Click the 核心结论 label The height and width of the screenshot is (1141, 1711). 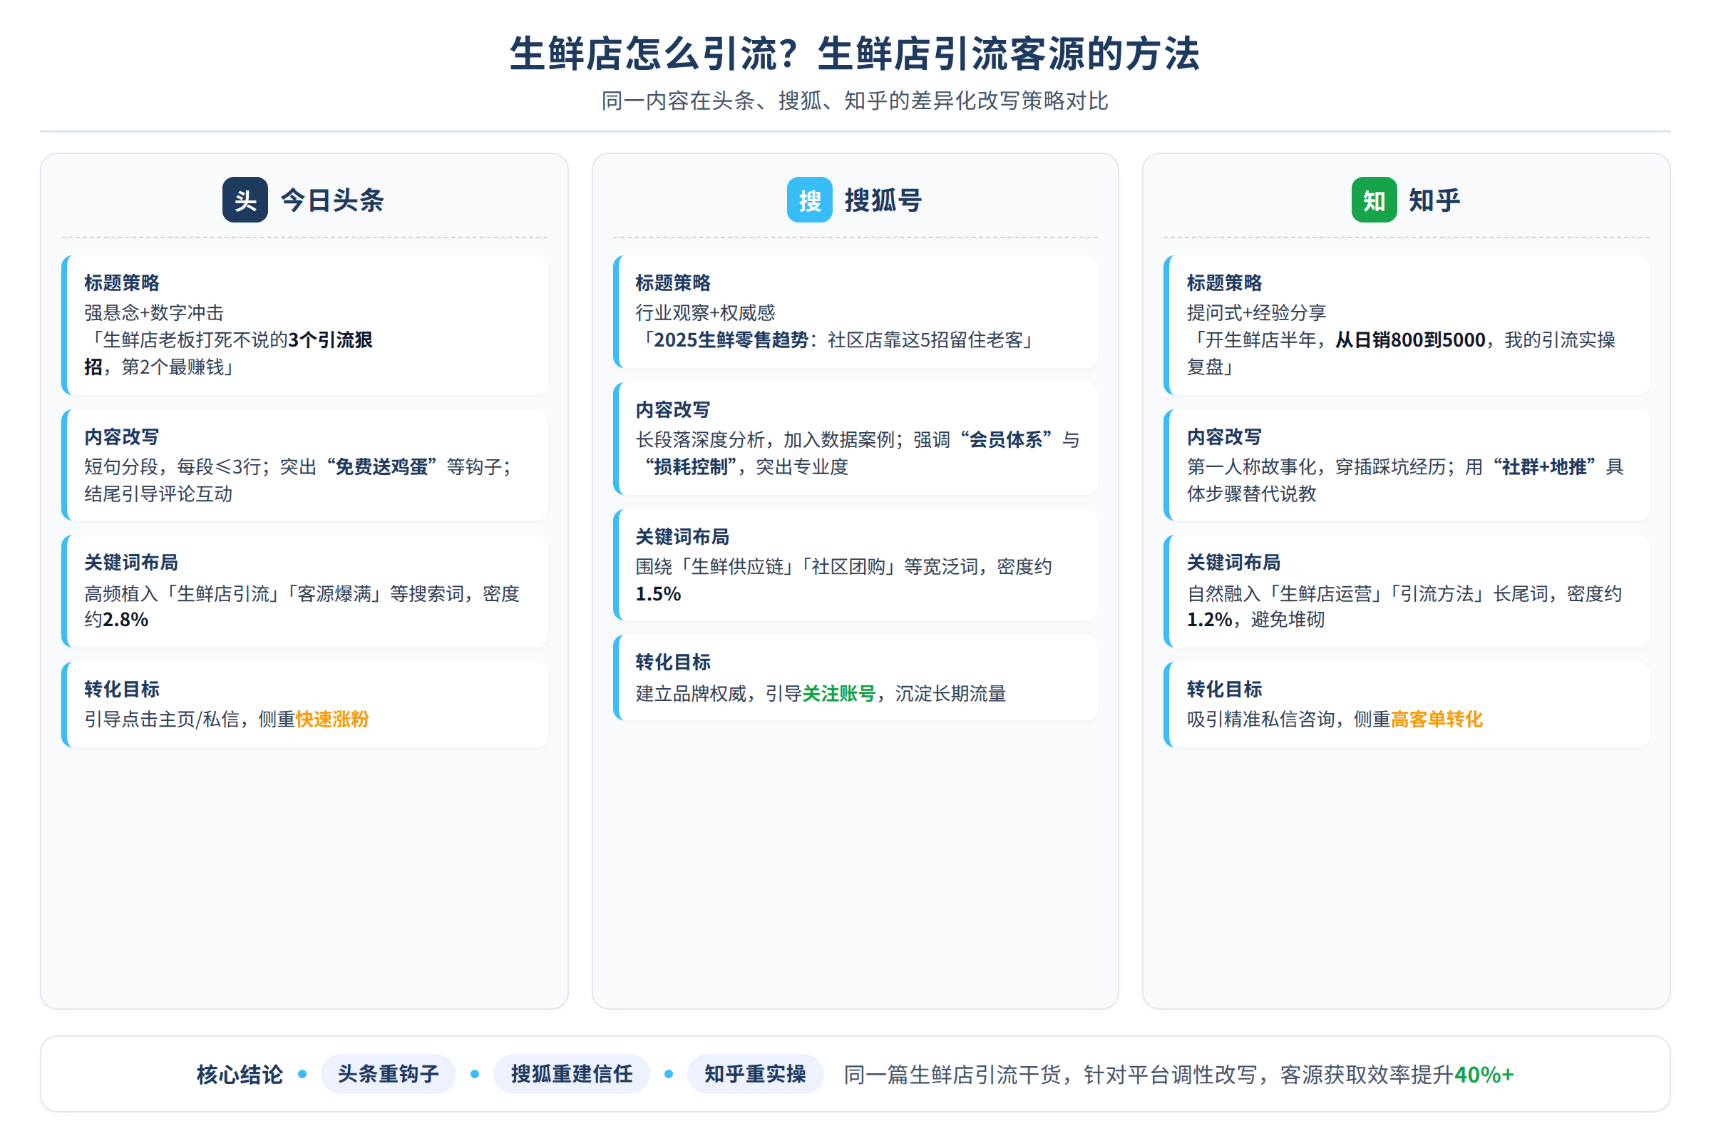(240, 1074)
